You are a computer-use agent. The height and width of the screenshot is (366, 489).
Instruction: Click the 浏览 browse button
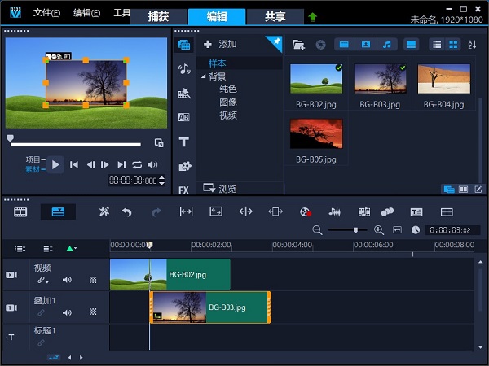tap(219, 189)
